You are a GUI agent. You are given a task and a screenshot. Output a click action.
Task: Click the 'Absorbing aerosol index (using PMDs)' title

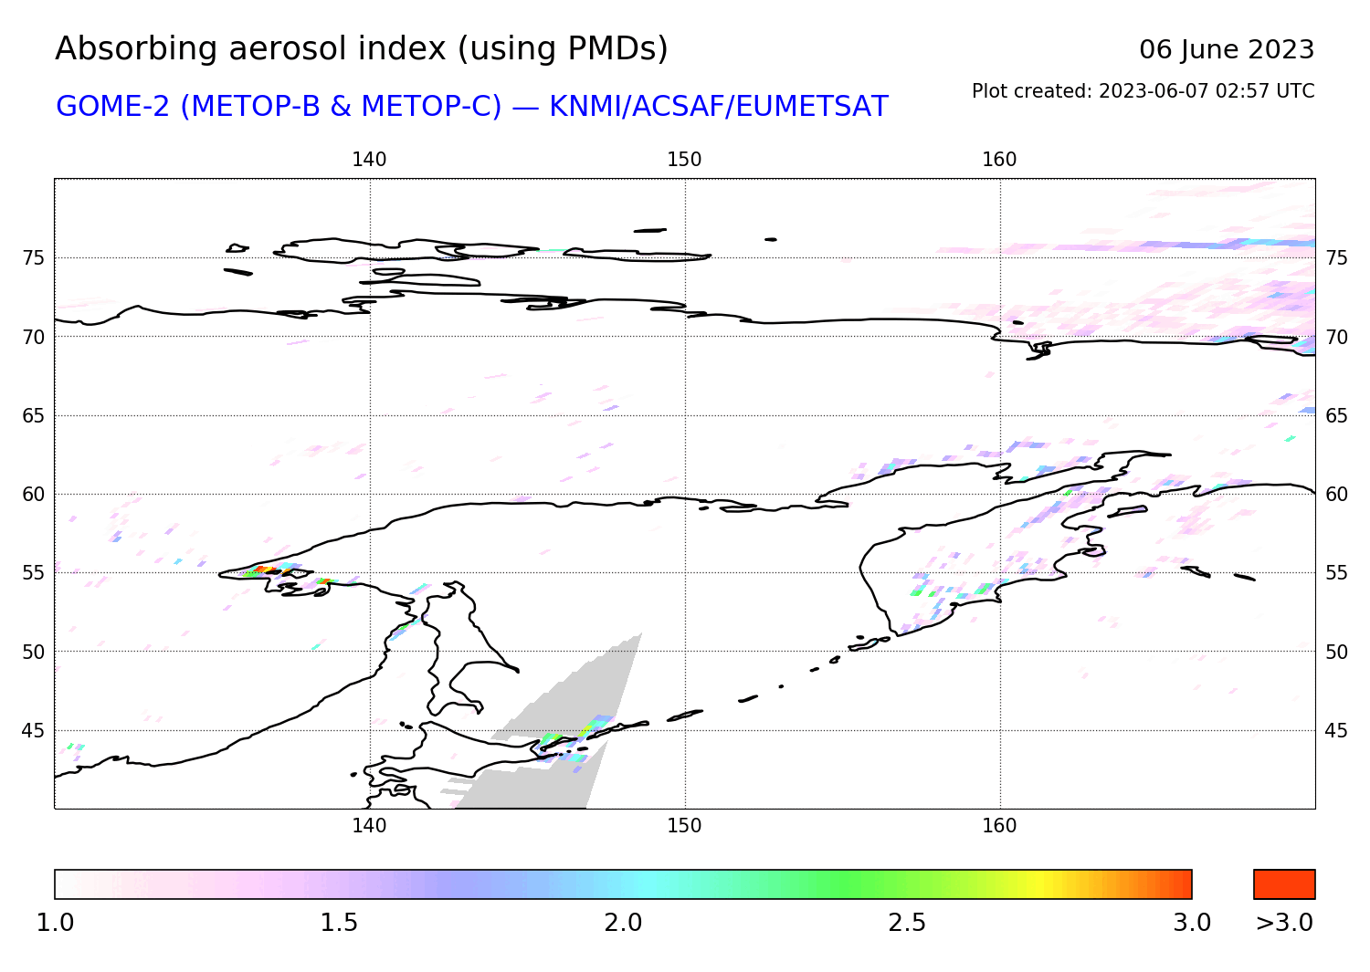tap(362, 49)
